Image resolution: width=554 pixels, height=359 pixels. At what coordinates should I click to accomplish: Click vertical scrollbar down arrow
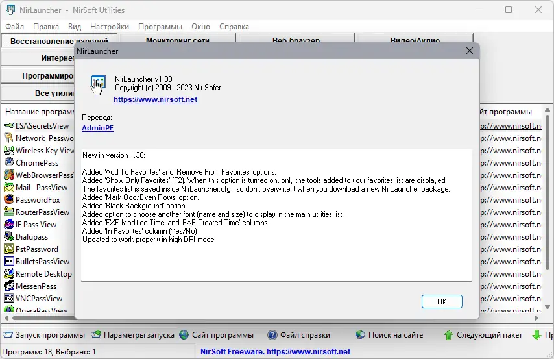click(548, 307)
